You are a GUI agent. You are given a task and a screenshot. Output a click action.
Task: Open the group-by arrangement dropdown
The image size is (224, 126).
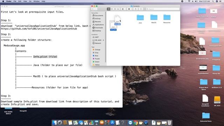click(x=124, y=9)
